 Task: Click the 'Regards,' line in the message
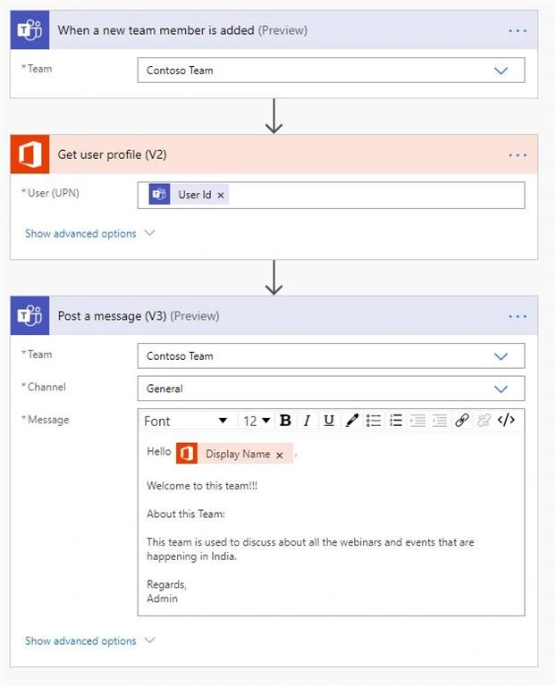166,584
